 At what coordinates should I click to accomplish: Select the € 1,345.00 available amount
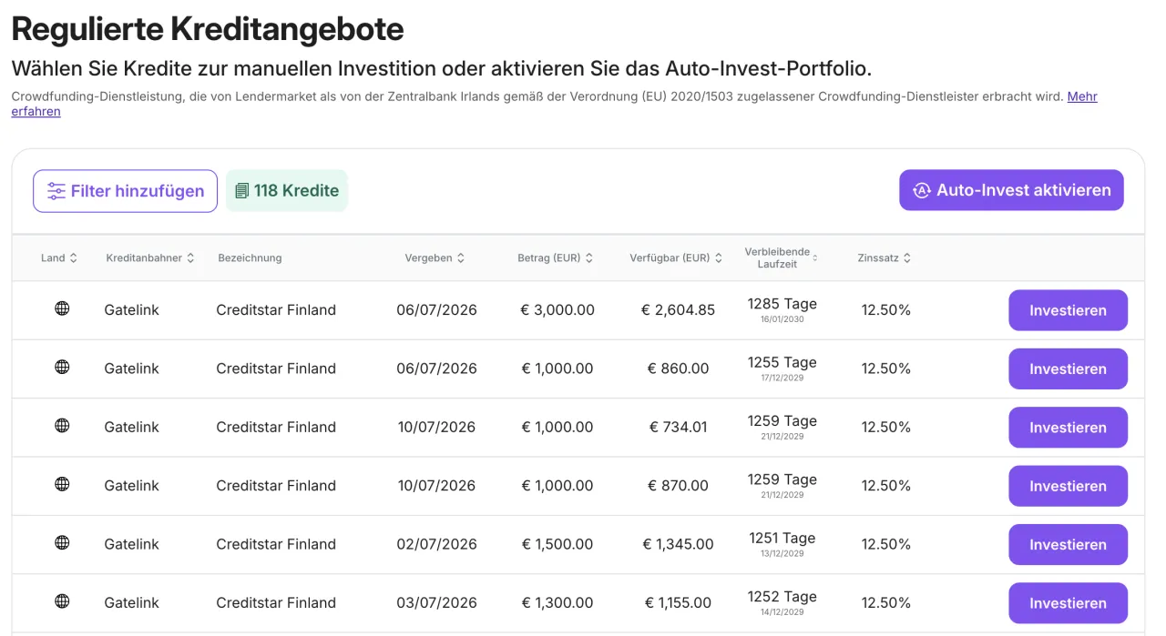point(678,544)
